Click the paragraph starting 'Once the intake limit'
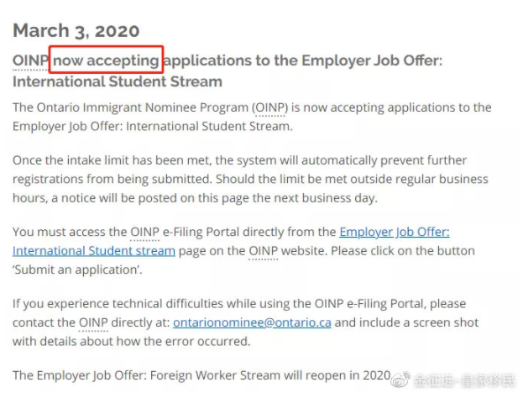This screenshot has width=523, height=398. 250,179
